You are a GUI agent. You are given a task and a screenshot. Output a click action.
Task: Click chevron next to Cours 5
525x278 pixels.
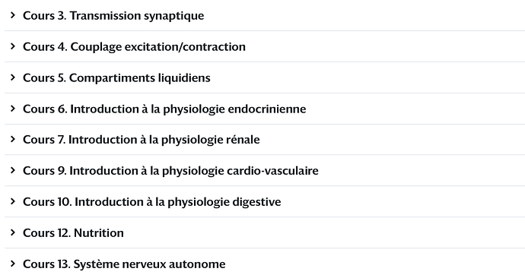tap(13, 77)
